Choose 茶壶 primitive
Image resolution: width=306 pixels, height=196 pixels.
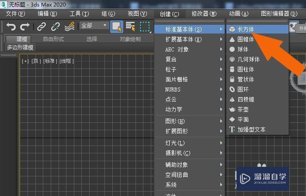tap(257, 109)
